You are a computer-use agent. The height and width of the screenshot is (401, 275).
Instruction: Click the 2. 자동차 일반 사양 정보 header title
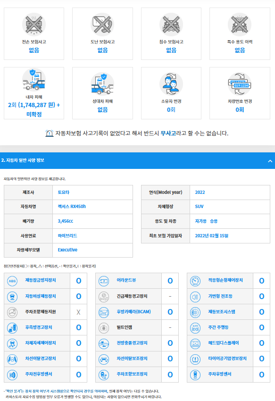click(x=23, y=160)
